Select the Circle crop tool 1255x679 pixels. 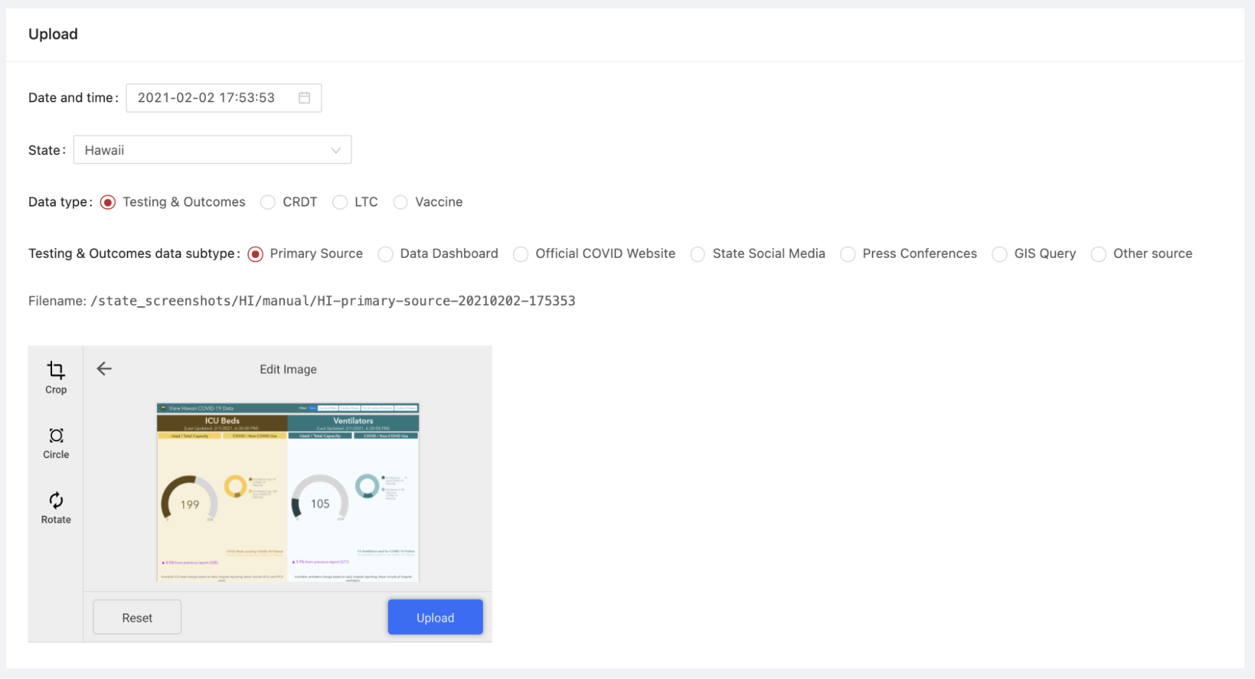coord(56,436)
